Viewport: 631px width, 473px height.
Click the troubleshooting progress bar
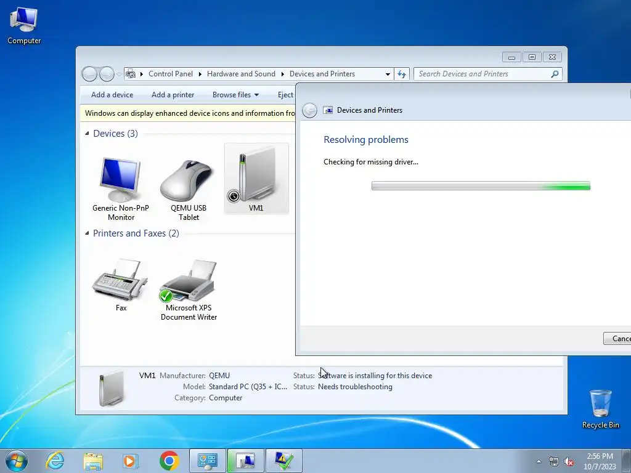pyautogui.click(x=481, y=186)
